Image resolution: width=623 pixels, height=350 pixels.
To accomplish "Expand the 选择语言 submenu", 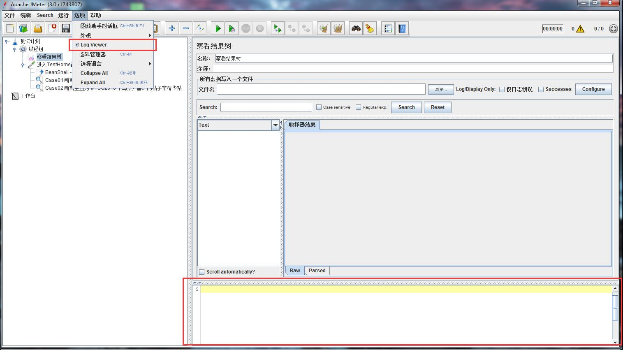I will point(113,64).
